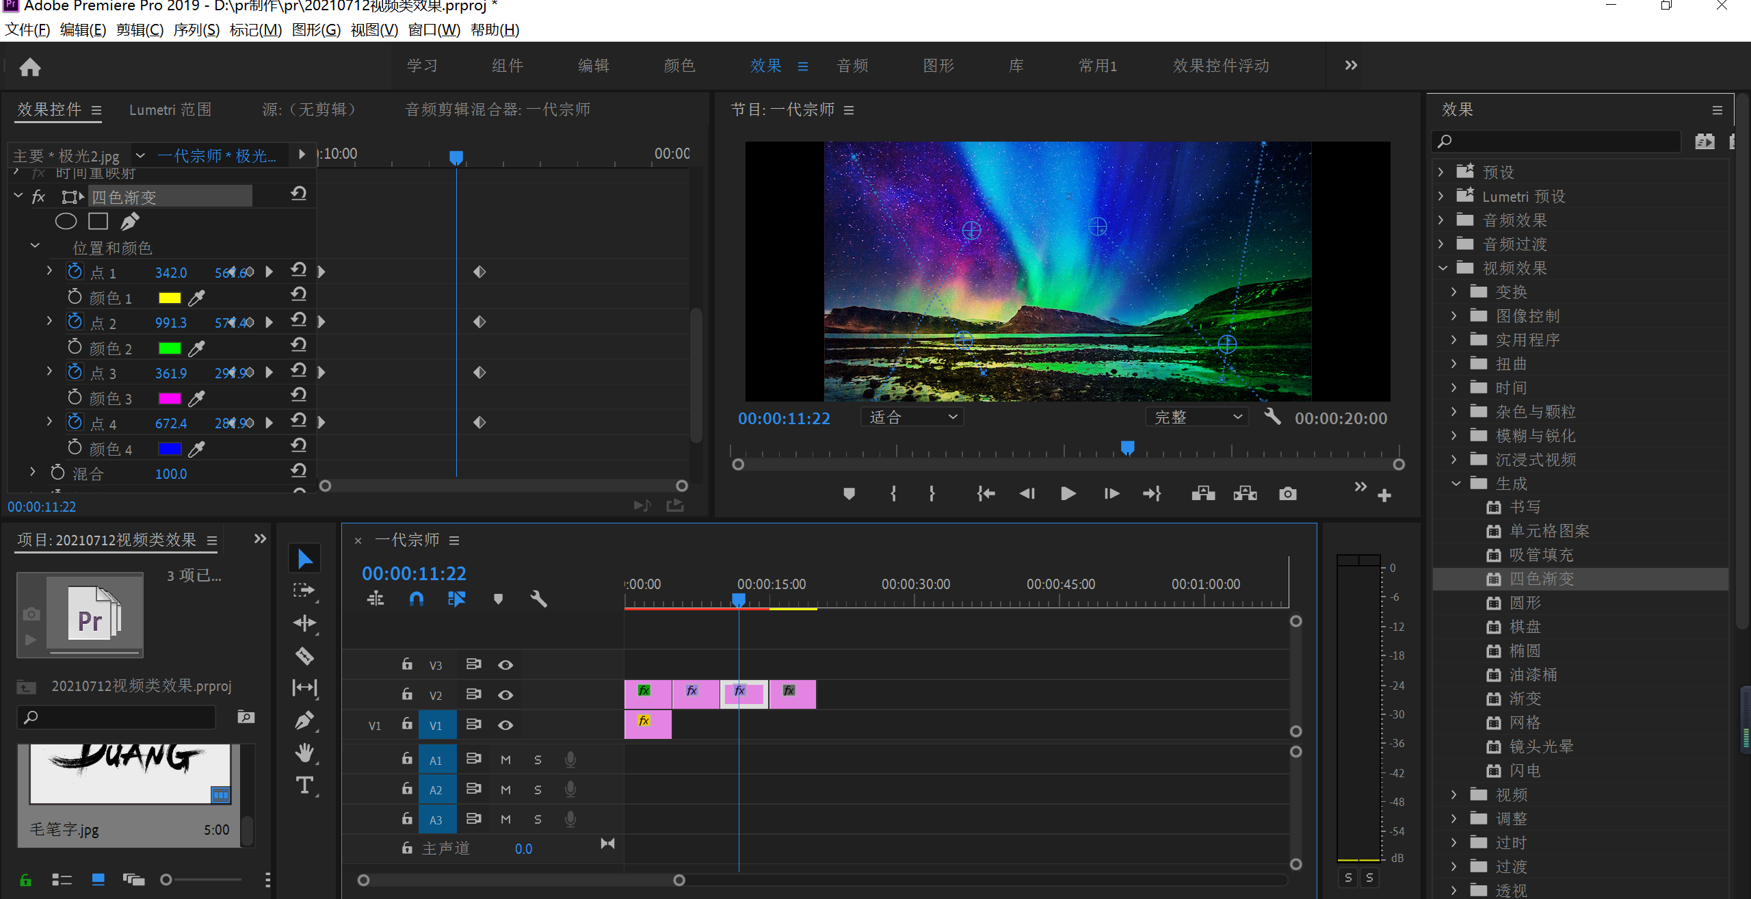Open the 完整 playback resolution dropdown
1751x899 pixels.
[1197, 417]
